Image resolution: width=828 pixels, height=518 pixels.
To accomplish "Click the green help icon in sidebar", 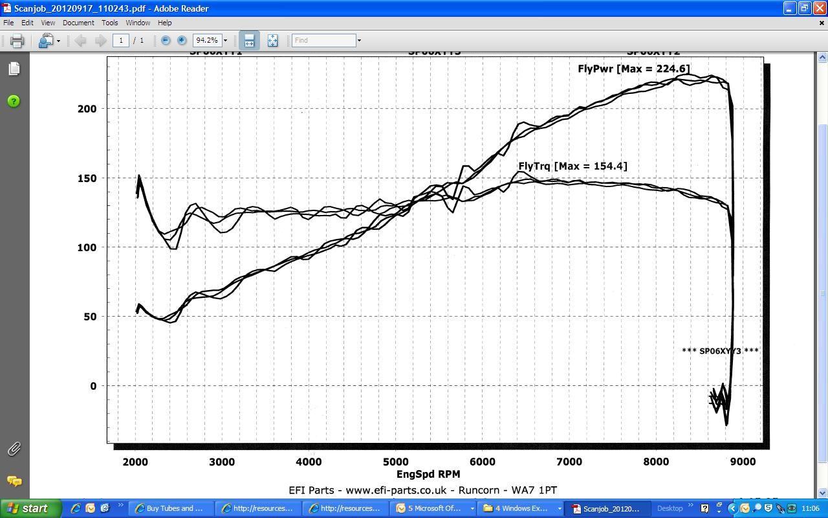I will tap(14, 101).
